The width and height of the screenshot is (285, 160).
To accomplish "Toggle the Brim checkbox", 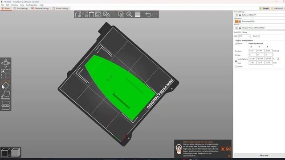I will (258, 36).
